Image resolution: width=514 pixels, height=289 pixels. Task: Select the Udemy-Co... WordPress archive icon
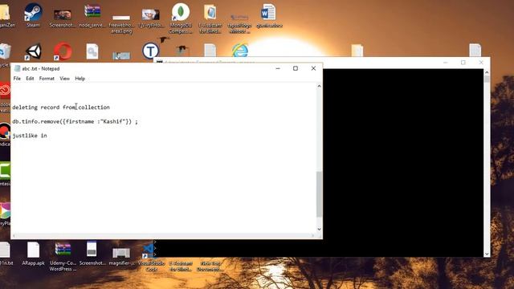tap(63, 257)
